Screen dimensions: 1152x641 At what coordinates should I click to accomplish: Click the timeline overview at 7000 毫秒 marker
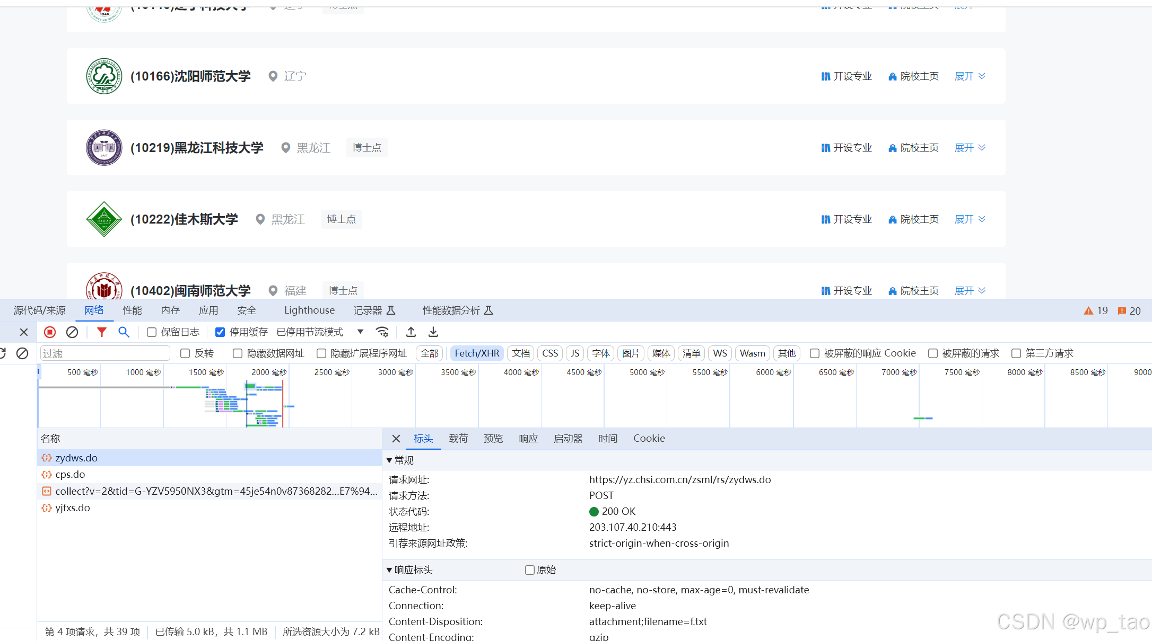(898, 372)
